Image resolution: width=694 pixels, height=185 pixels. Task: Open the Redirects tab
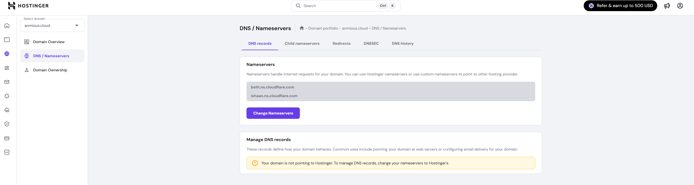[342, 43]
